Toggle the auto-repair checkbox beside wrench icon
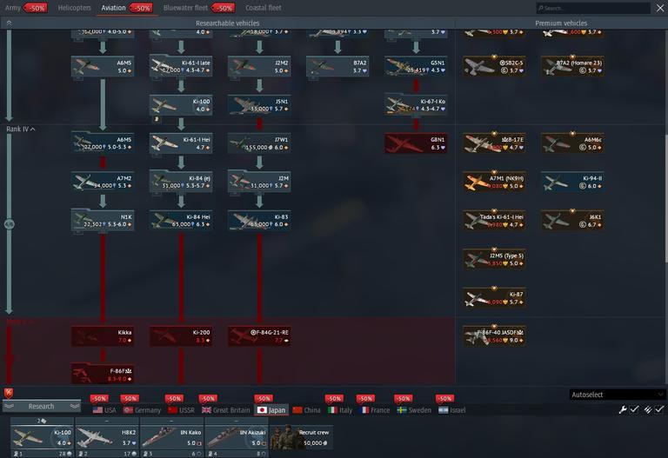 tap(634, 409)
